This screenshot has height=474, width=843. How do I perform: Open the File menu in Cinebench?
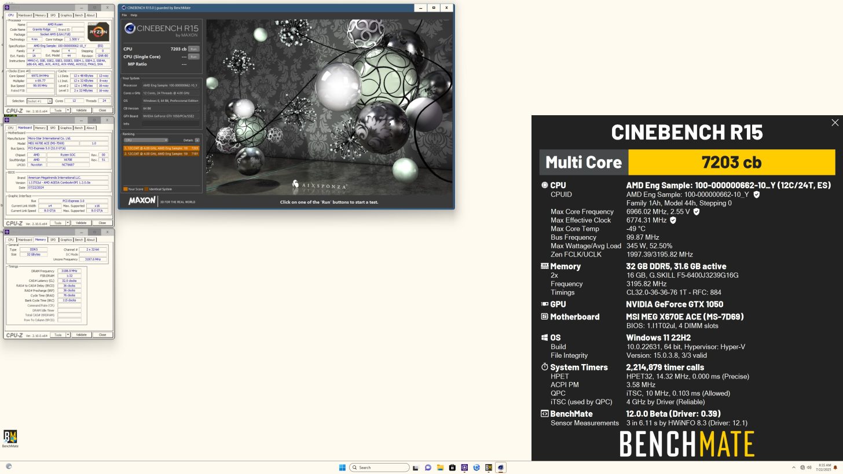[x=125, y=14]
